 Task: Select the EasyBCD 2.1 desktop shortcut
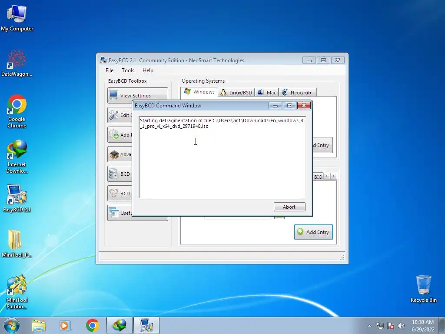[17, 198]
